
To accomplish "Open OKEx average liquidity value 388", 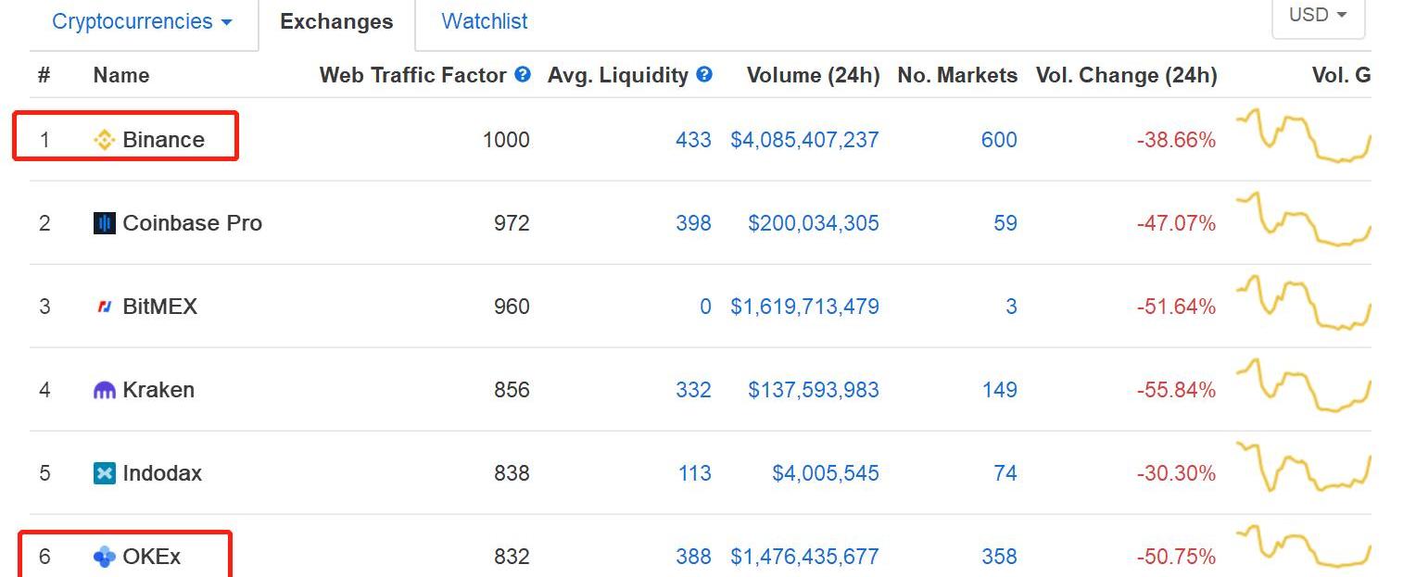I will coord(693,557).
